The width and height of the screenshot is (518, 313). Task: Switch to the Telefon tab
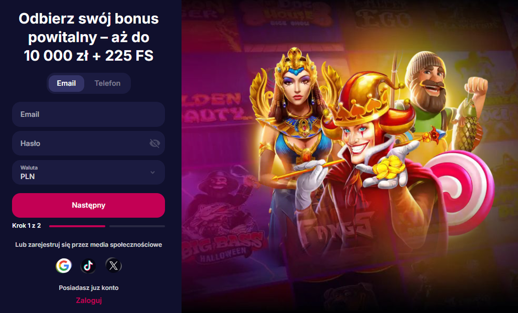(107, 83)
